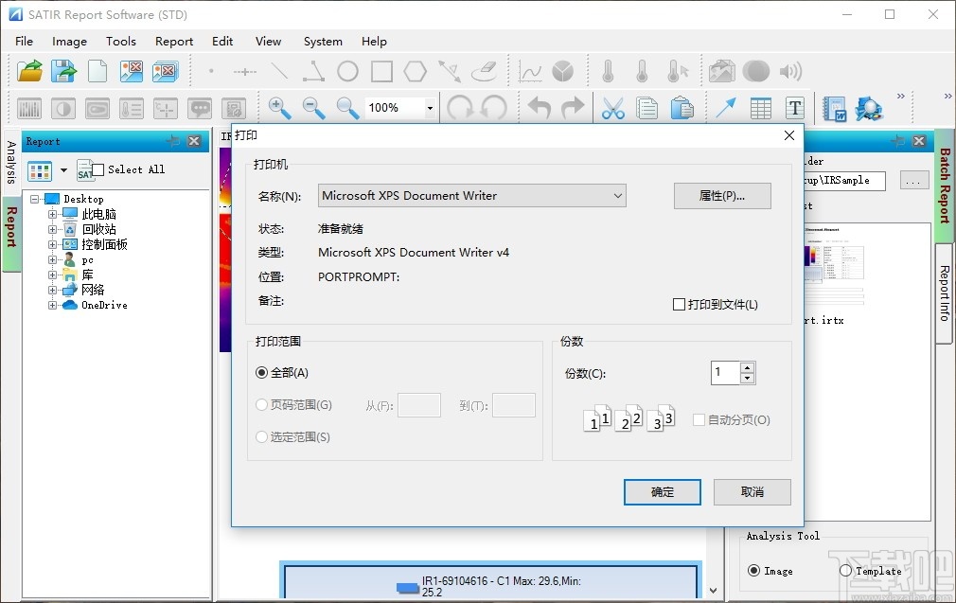Select the Text insertion tool icon
The height and width of the screenshot is (603, 956).
795,107
